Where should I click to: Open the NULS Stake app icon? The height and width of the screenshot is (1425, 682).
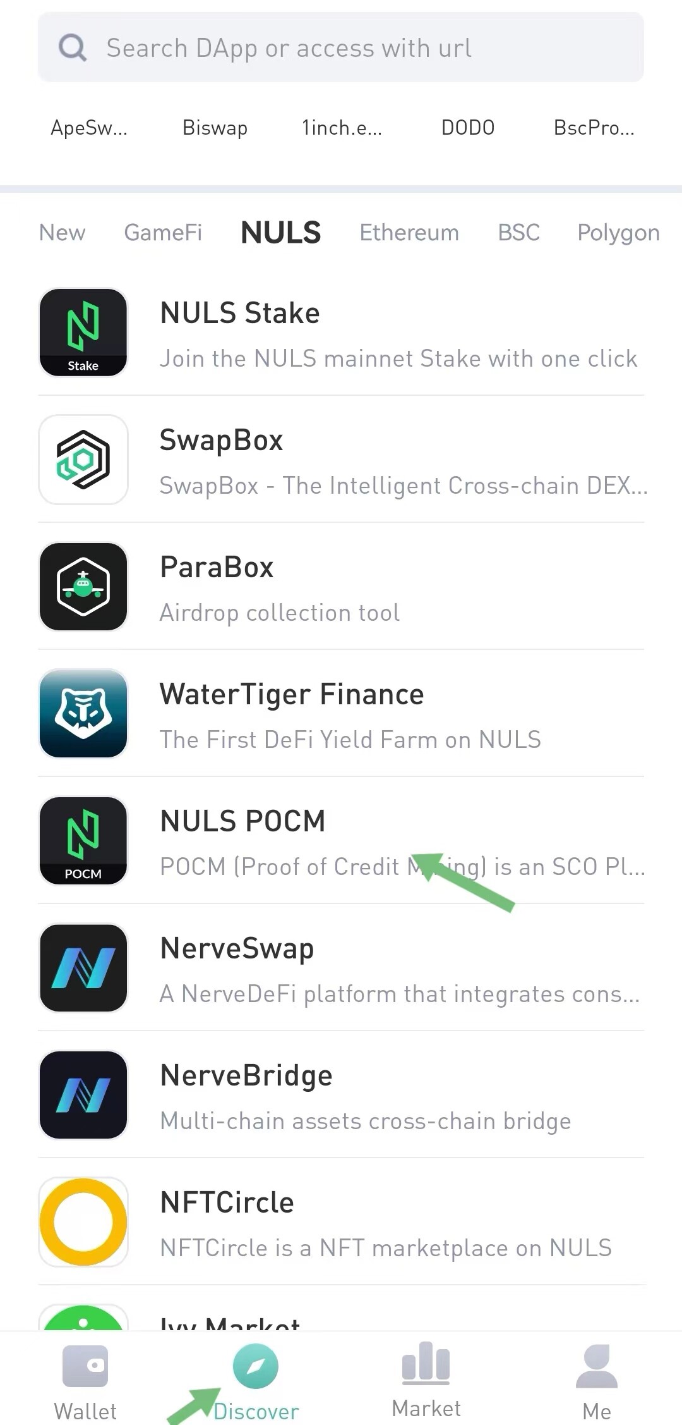83,333
